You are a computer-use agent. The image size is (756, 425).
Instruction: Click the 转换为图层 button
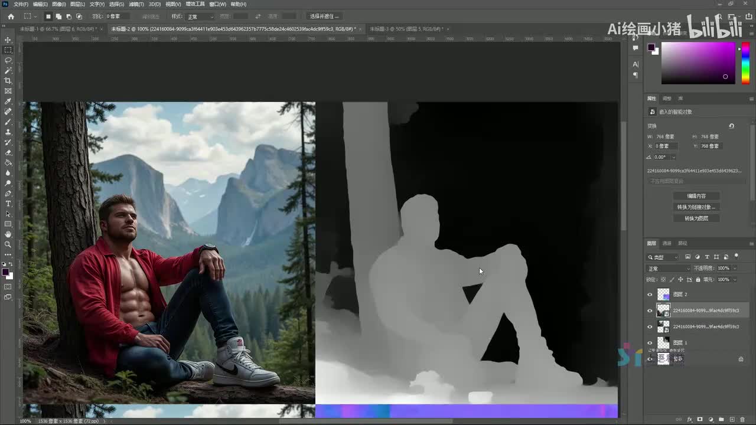coord(696,218)
